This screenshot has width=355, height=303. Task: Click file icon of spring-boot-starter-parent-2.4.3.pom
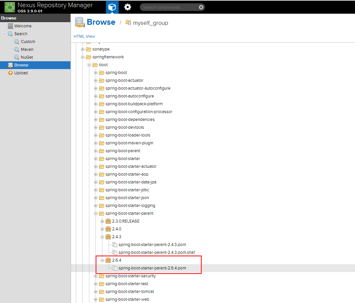[x=115, y=245]
